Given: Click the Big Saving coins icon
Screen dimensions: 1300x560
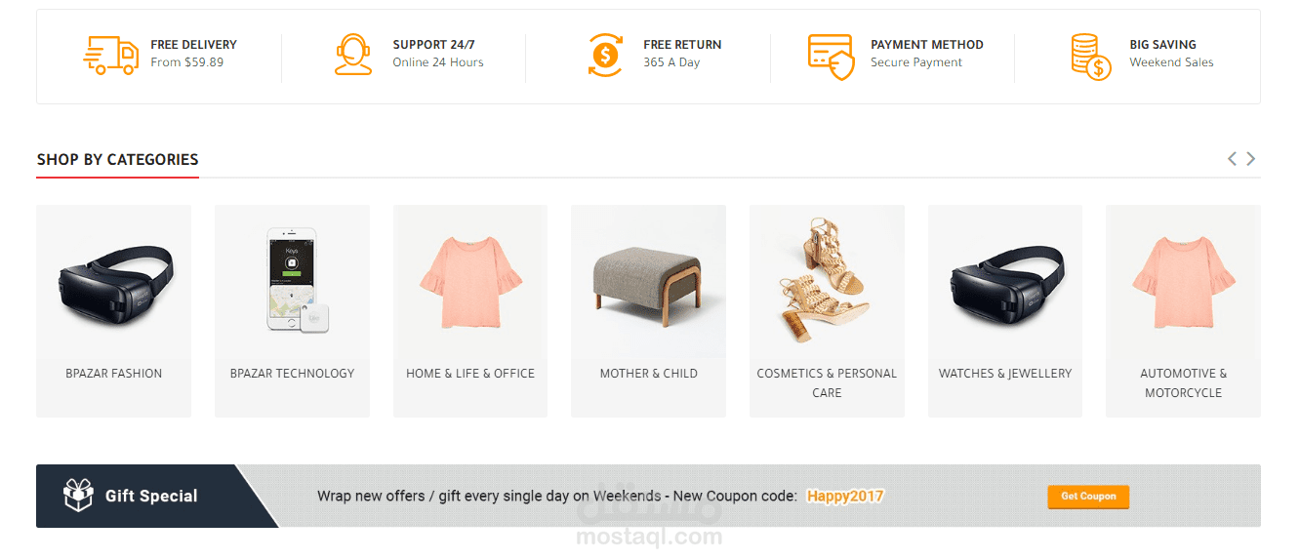Looking at the screenshot, I should pyautogui.click(x=1090, y=56).
